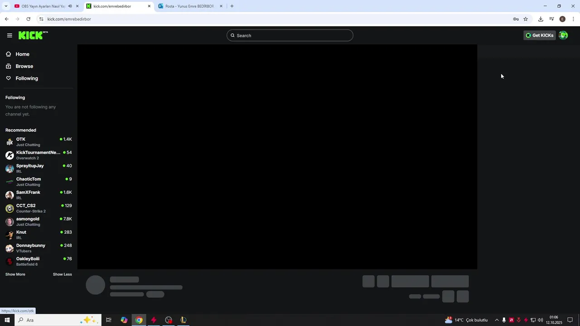Viewport: 580px width, 326px height.
Task: Toggle the Kick sidebar hamburger menu
Action: [x=10, y=35]
